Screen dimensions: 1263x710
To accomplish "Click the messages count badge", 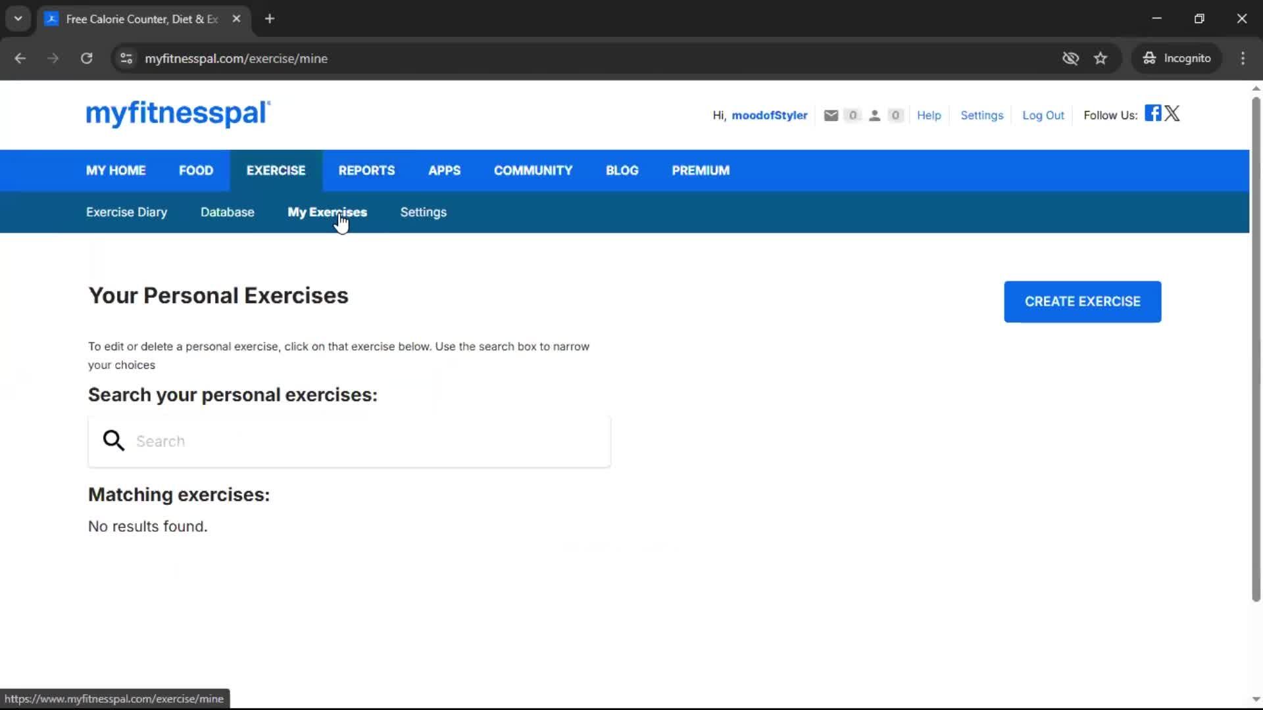I will [x=853, y=116].
